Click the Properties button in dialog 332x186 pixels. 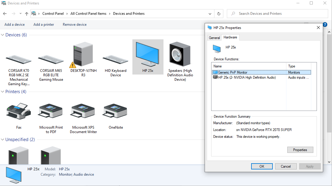[300, 150]
